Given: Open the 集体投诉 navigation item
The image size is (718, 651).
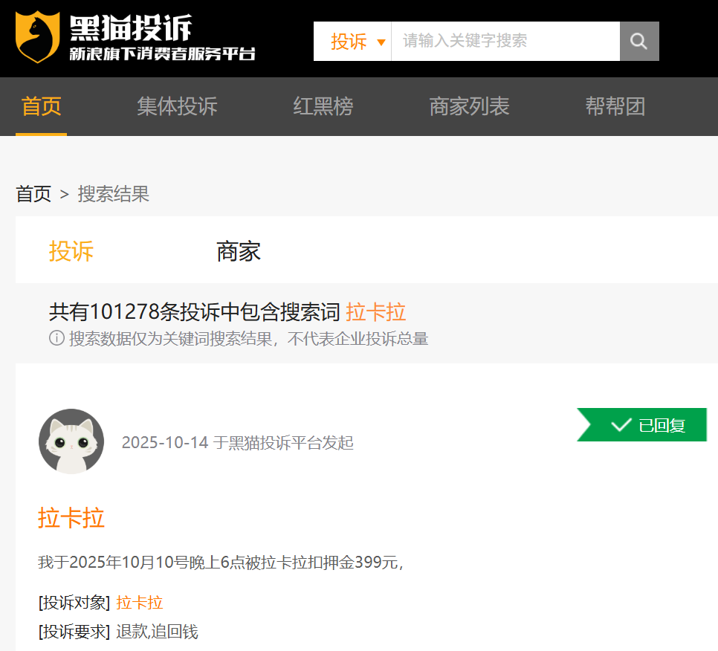Looking at the screenshot, I should click(177, 107).
